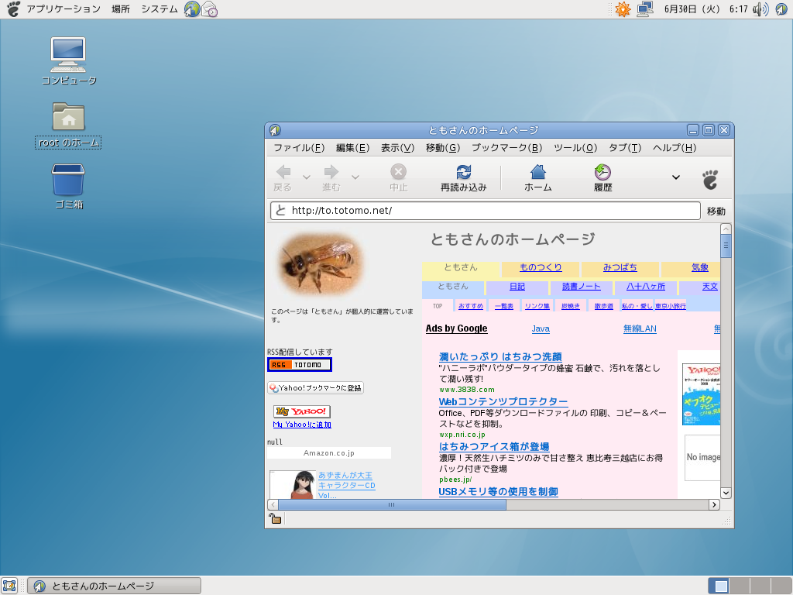
Task: Click the address bar URL field
Action: (x=486, y=211)
